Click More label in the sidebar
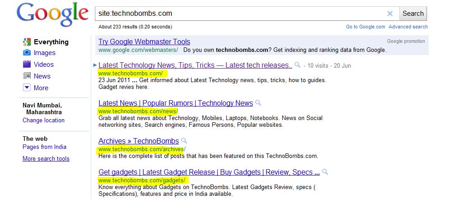The height and width of the screenshot is (199, 459). [41, 88]
